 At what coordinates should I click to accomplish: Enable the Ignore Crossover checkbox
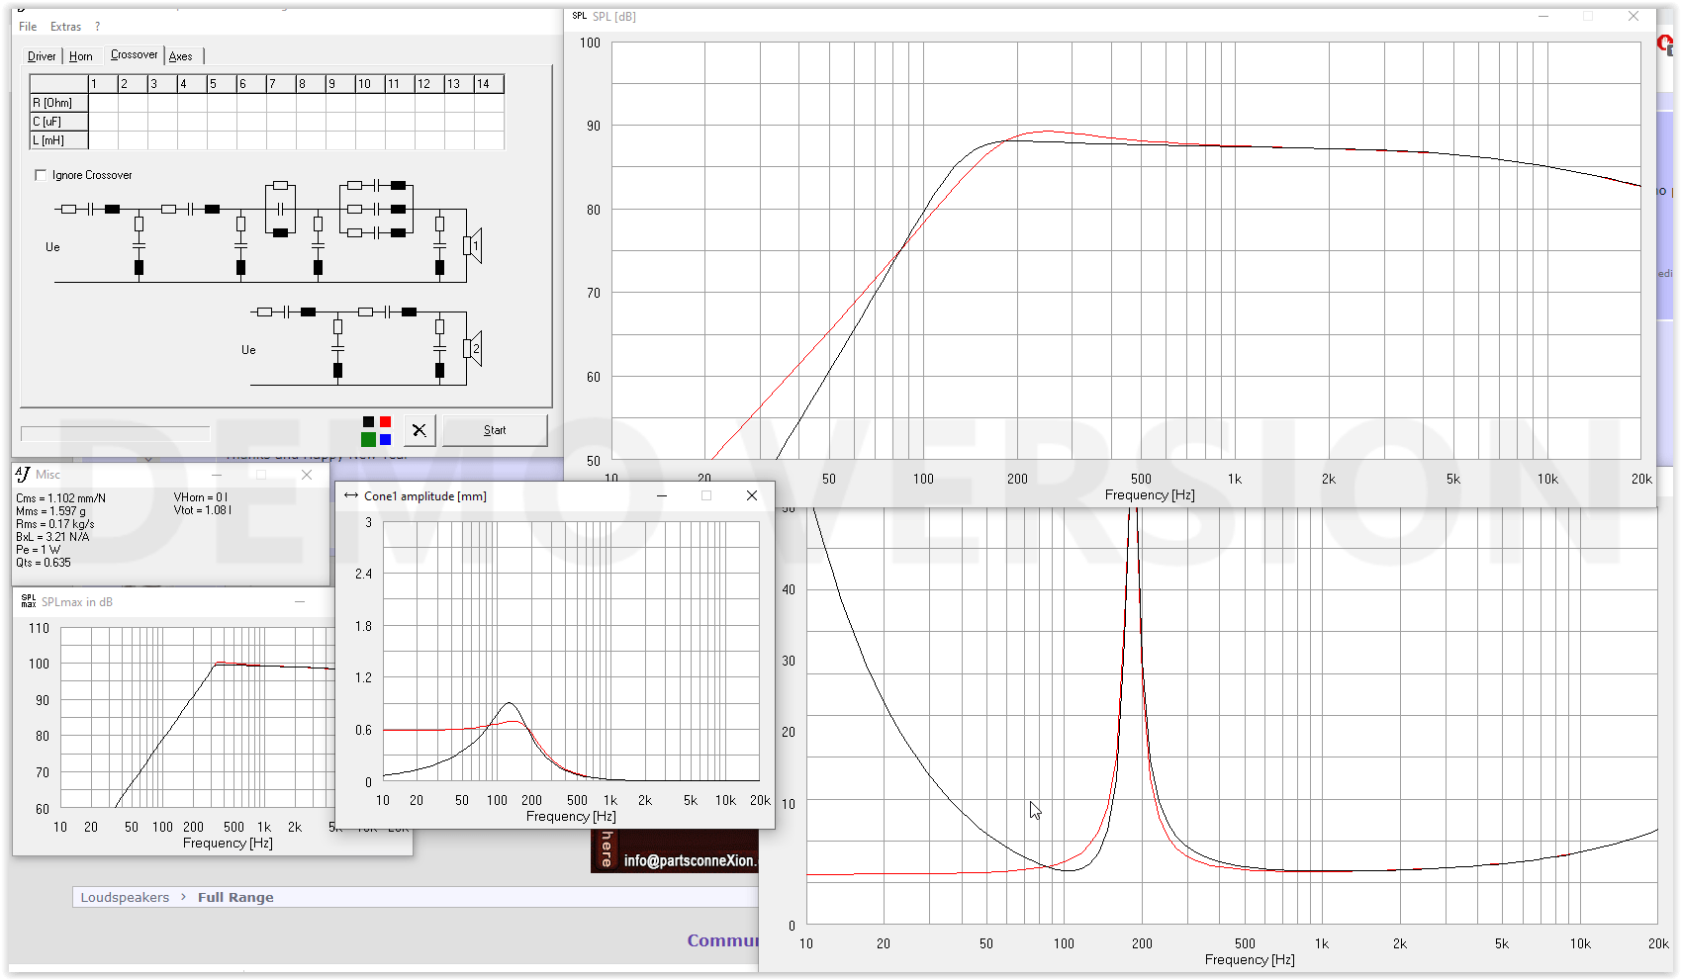pyautogui.click(x=41, y=175)
